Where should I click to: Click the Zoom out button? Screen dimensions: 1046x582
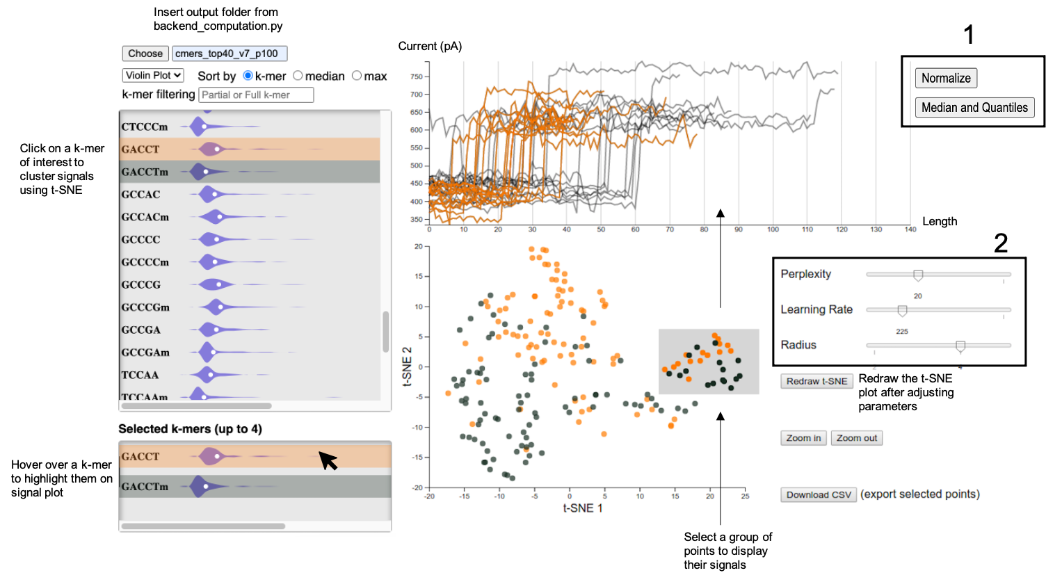(x=856, y=438)
